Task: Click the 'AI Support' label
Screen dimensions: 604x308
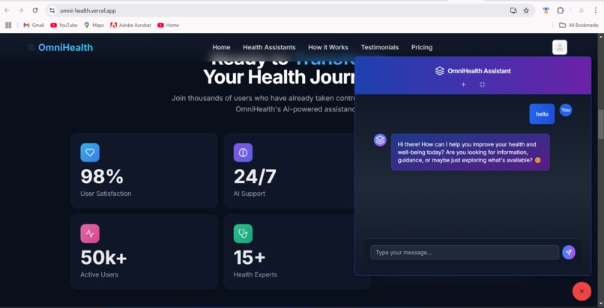Action: tap(250, 194)
